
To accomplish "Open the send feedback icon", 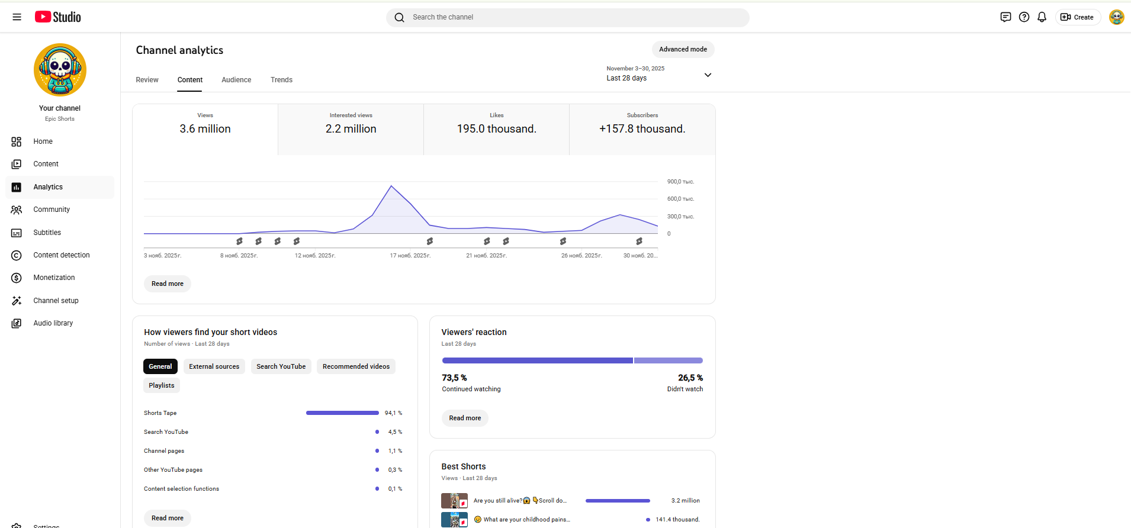I will point(1005,17).
